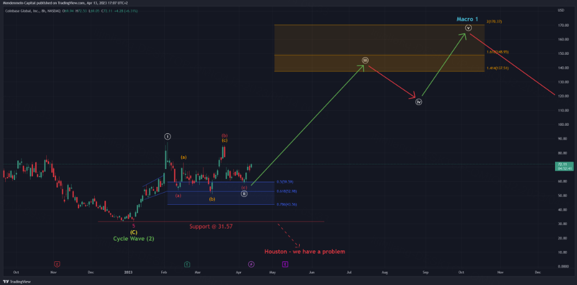The height and width of the screenshot is (285, 577).
Task: Click the Aug label on time axis
Action: (x=385, y=272)
